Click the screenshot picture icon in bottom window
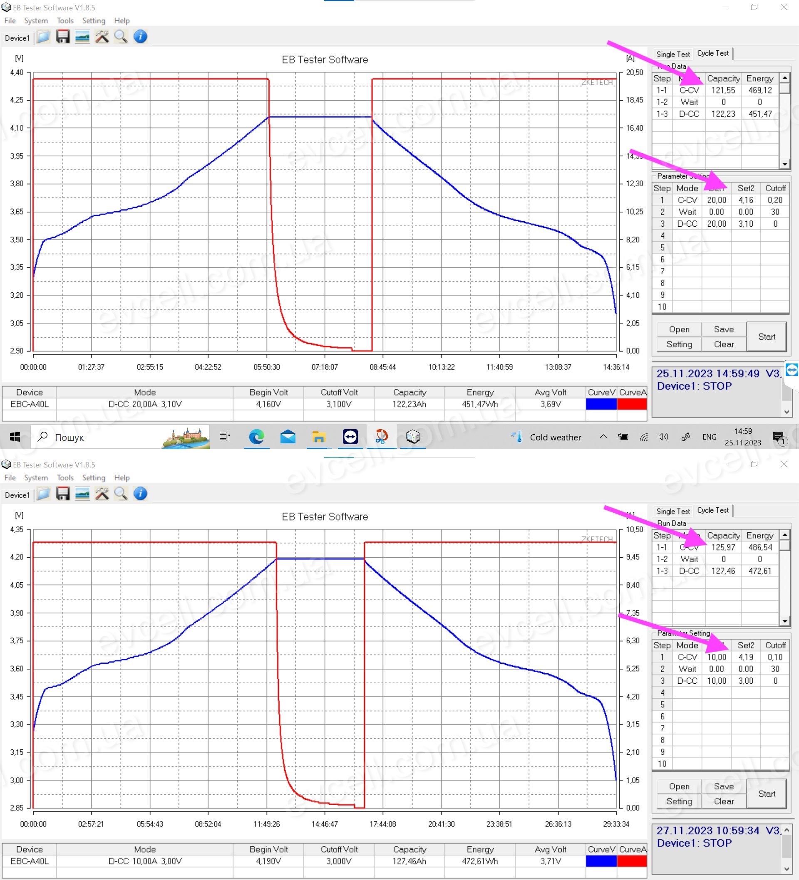The height and width of the screenshot is (880, 799). pyautogui.click(x=82, y=494)
